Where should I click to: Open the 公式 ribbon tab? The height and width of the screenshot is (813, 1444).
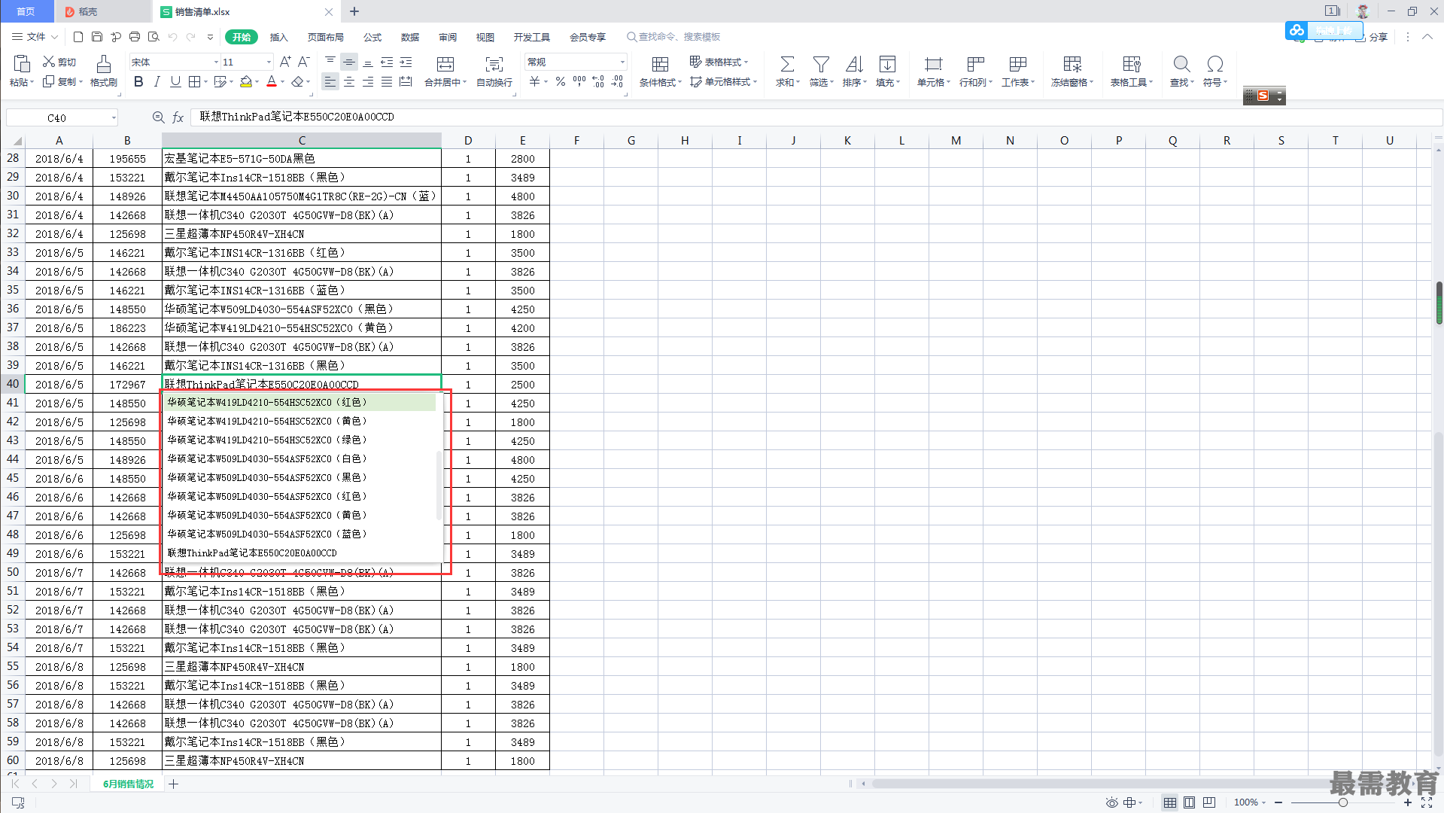(x=372, y=37)
